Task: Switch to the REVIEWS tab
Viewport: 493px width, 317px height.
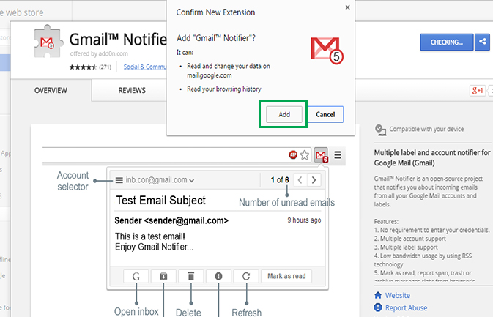Action: [x=132, y=91]
